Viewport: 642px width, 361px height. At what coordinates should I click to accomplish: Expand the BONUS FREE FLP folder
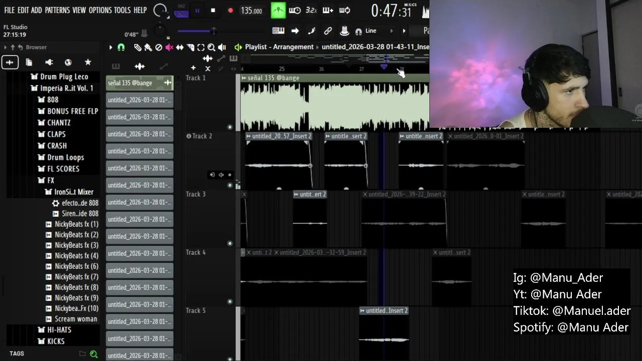(x=68, y=111)
